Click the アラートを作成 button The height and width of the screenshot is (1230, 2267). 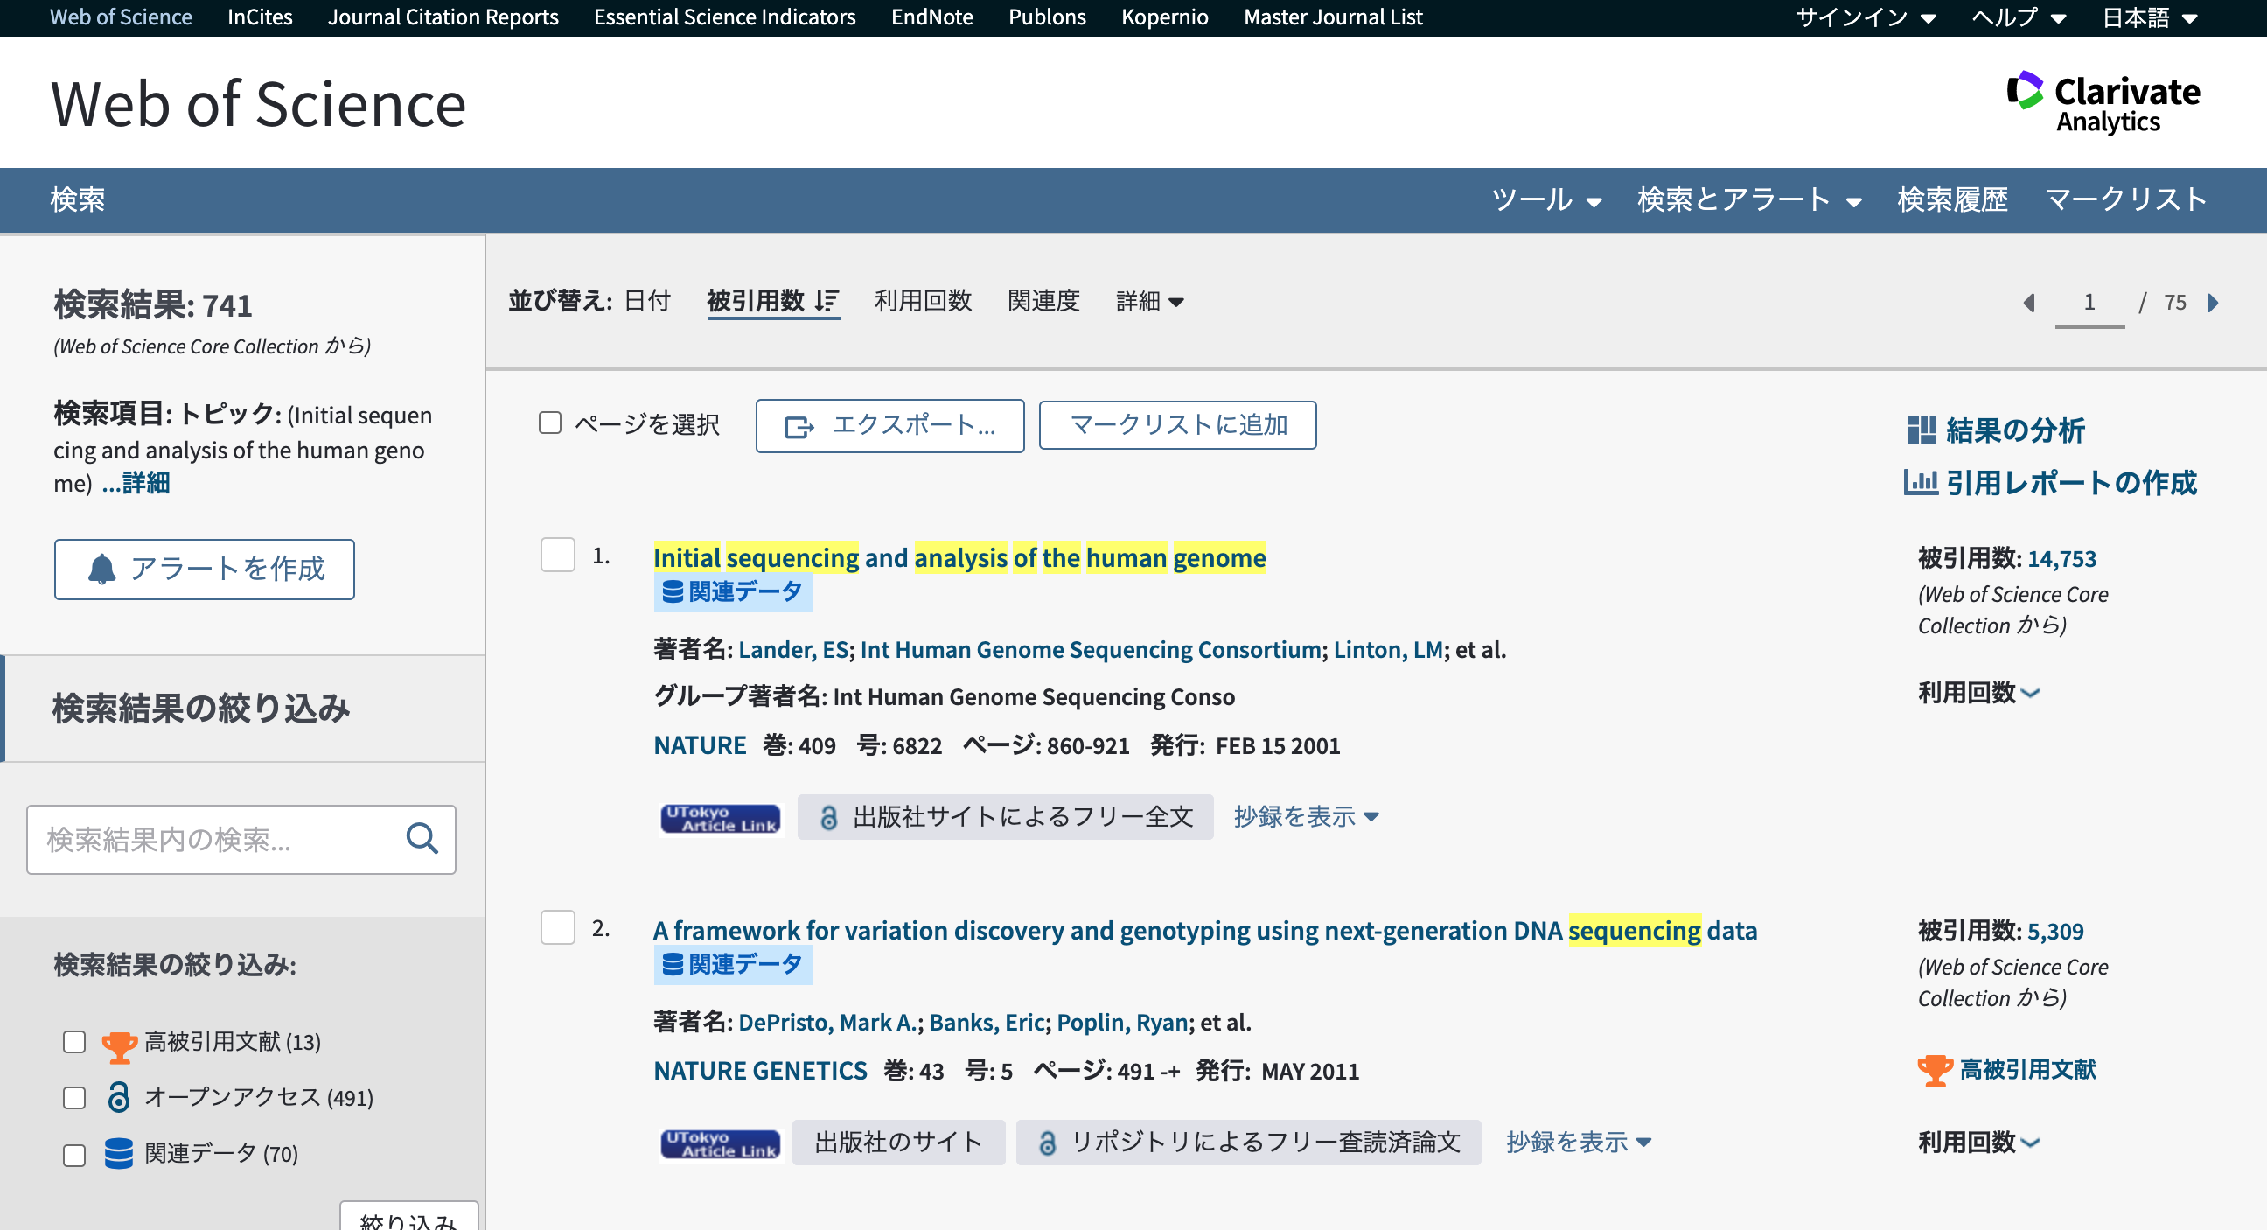tap(204, 569)
